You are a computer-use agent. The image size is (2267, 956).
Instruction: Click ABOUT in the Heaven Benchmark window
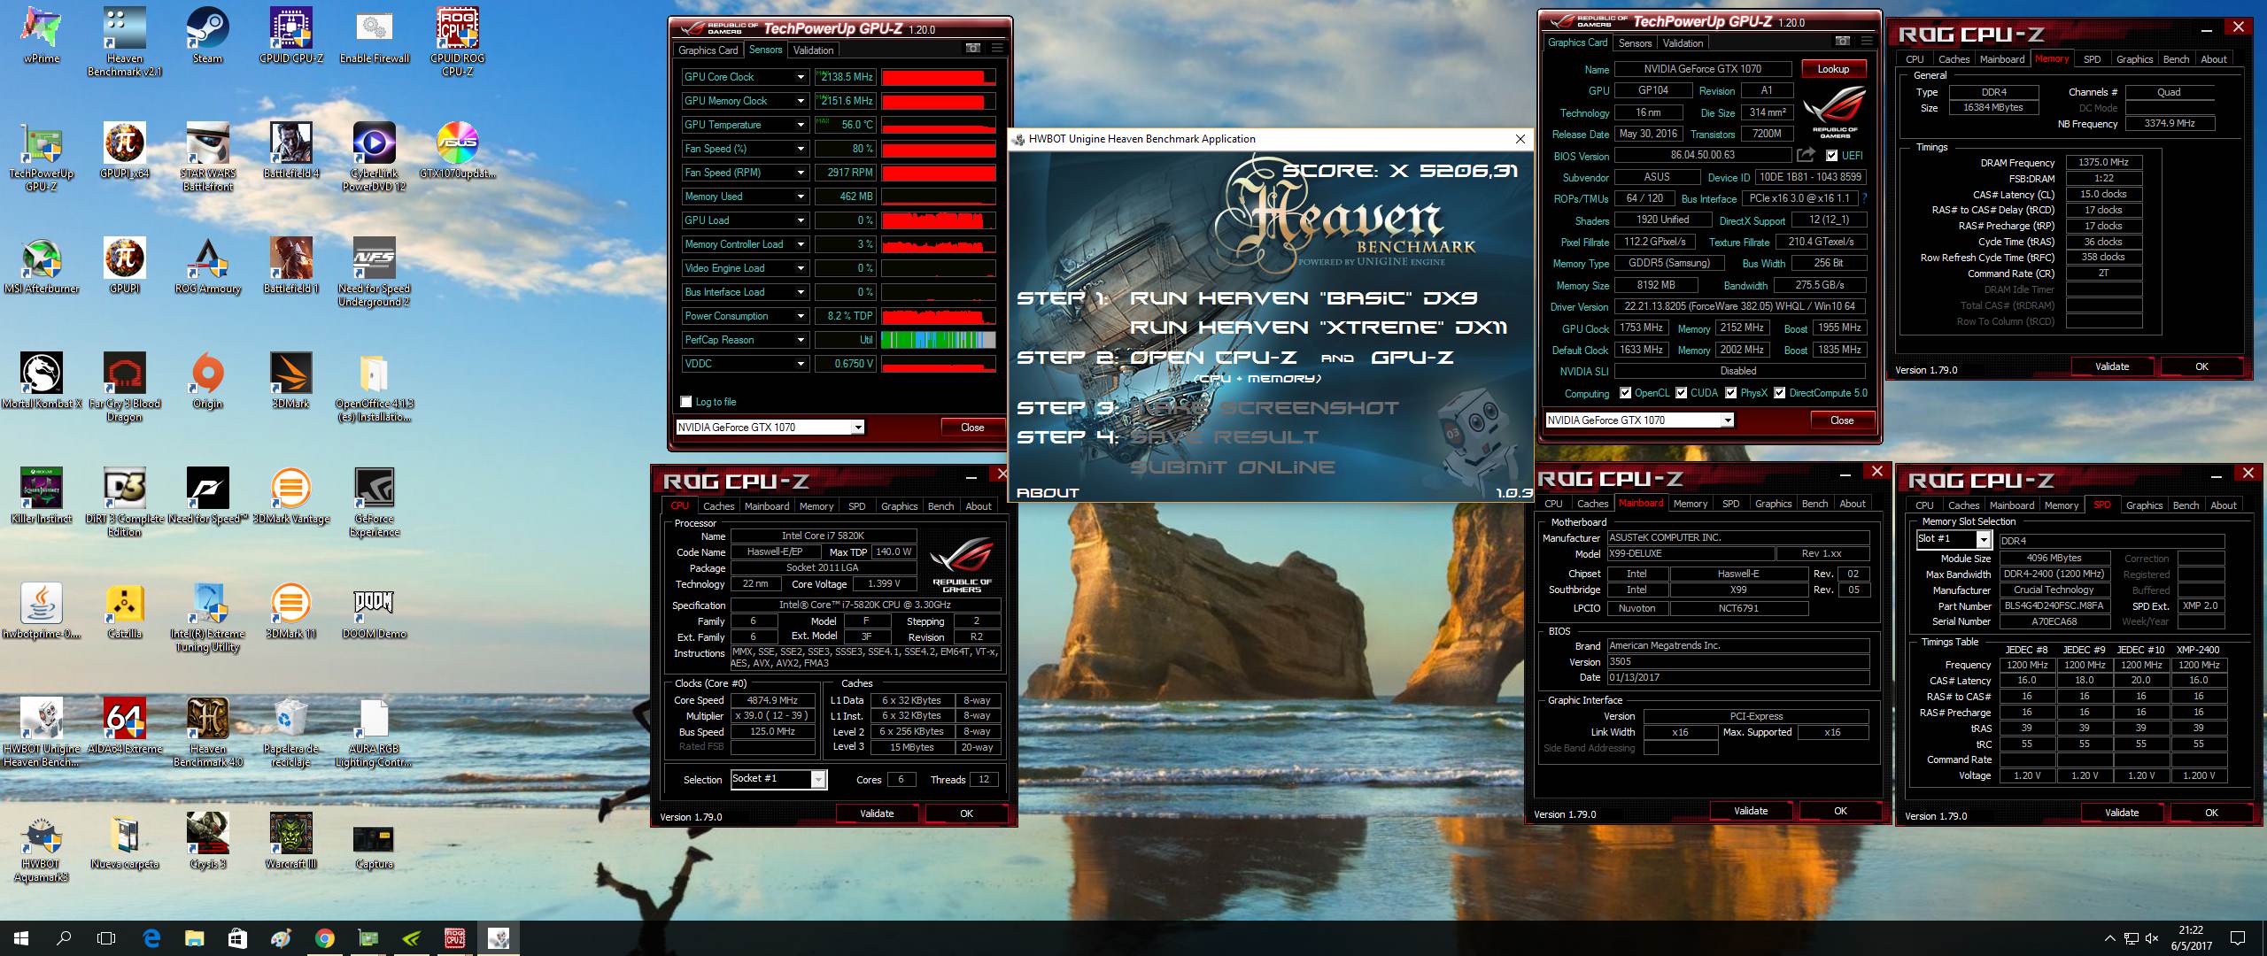click(1048, 493)
